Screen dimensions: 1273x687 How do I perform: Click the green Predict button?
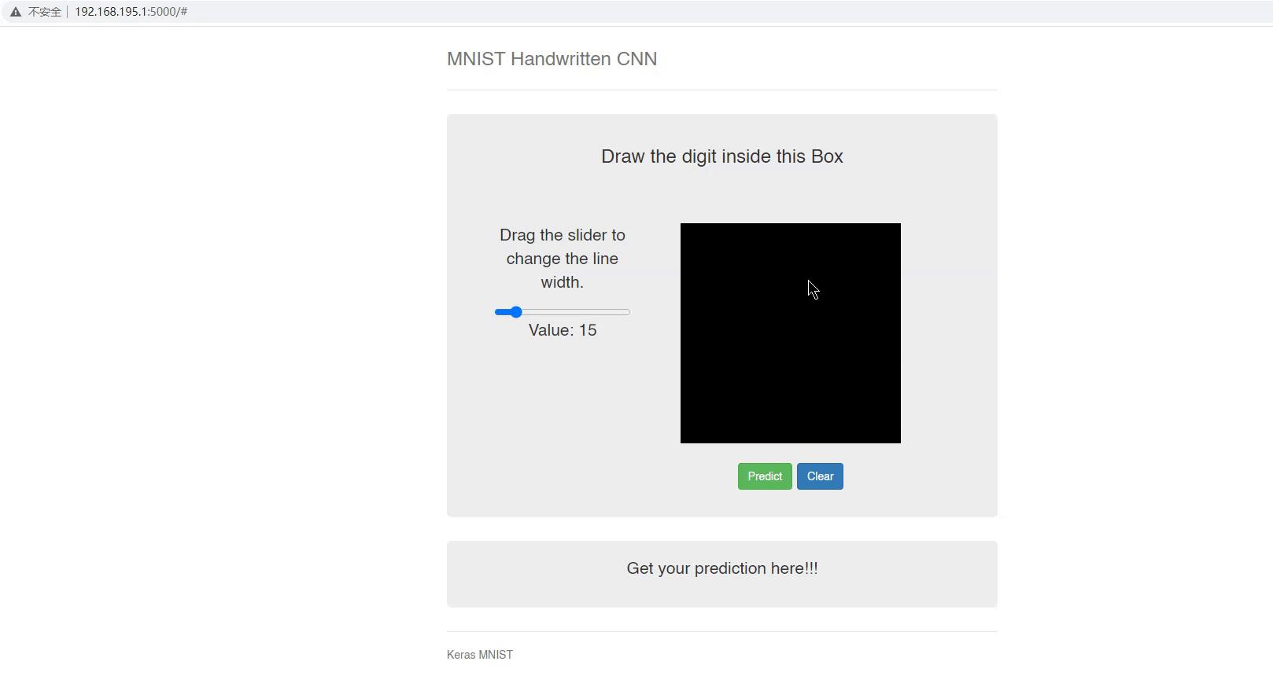765,476
